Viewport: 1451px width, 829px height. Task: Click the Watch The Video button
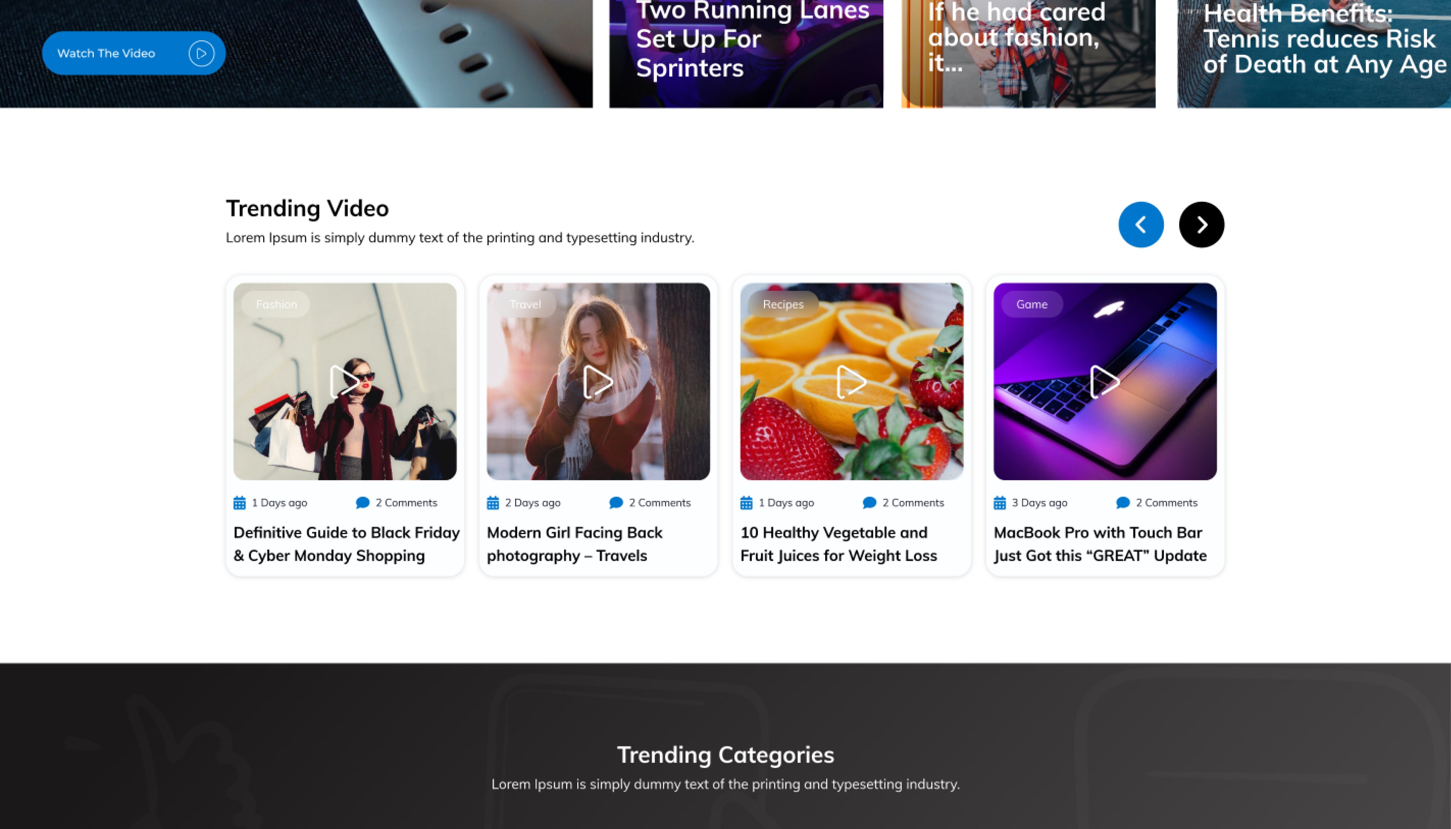[x=133, y=53]
